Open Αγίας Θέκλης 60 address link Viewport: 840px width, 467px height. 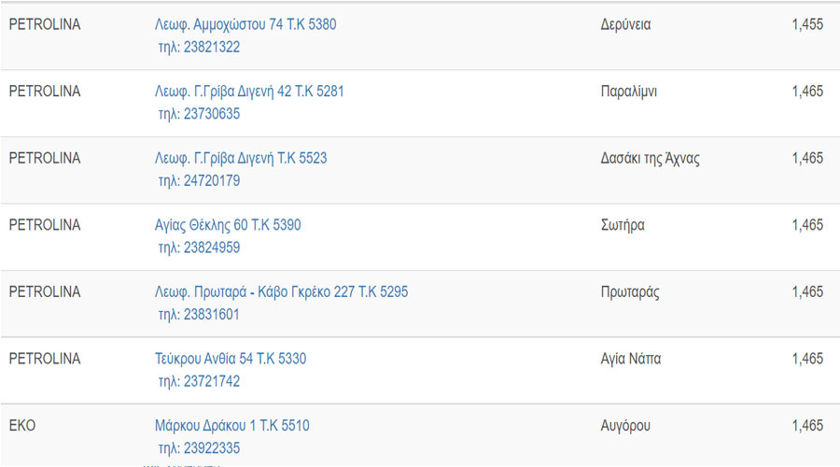pyautogui.click(x=228, y=225)
